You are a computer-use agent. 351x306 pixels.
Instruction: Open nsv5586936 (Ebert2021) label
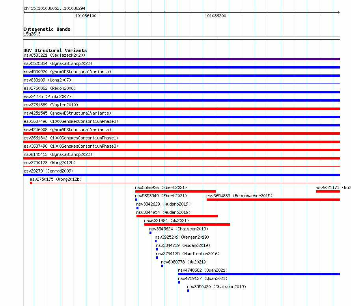161,187
